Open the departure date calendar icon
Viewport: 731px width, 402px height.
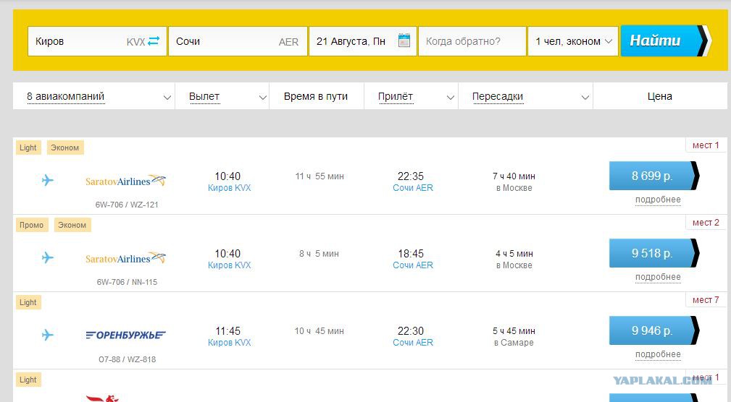coord(404,40)
